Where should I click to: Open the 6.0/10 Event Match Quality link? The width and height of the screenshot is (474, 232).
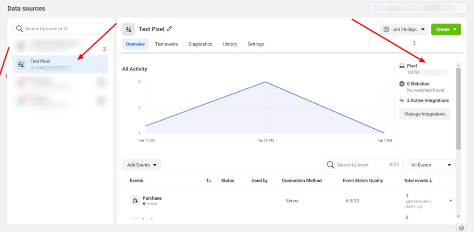coord(352,201)
